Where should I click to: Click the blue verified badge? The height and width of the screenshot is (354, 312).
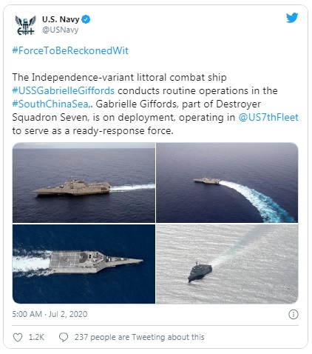point(86,19)
